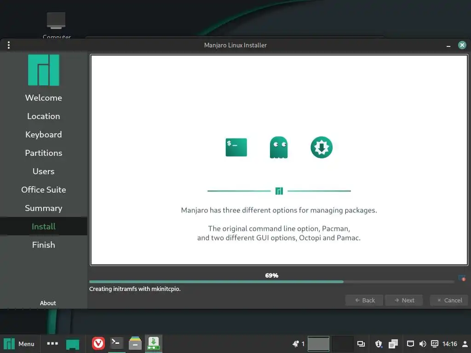Switch to the second workspace
Viewport: 471px width, 353px height.
(x=343, y=344)
